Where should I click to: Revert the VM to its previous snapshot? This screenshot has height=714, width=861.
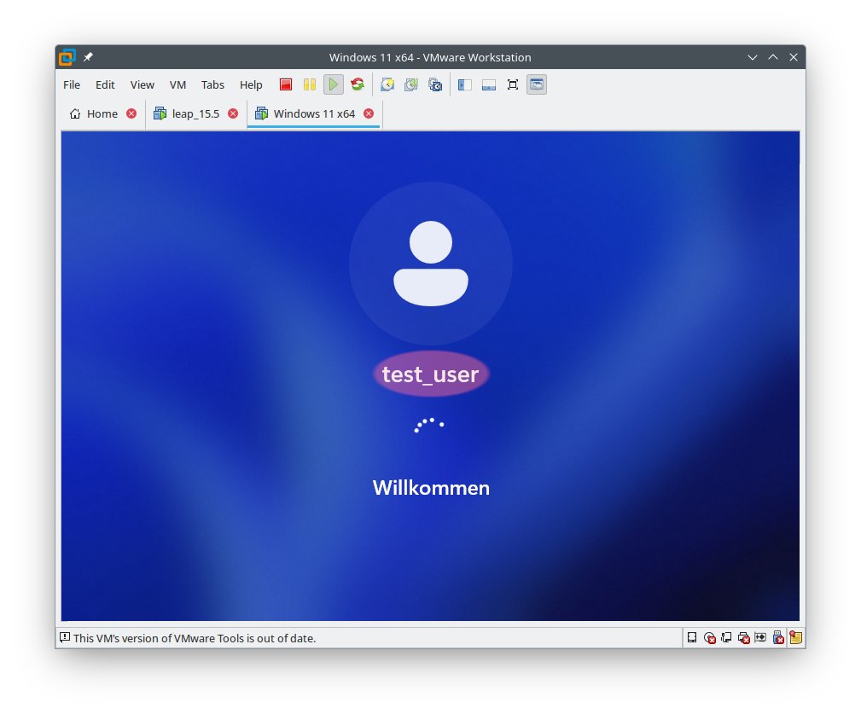[411, 84]
